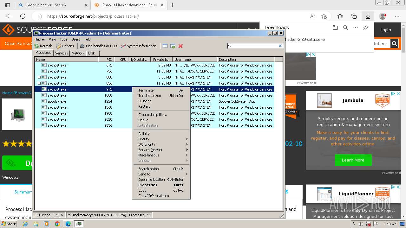Open a new browser tab
Image resolution: width=406 pixels, height=228 pixels.
click(x=173, y=5)
